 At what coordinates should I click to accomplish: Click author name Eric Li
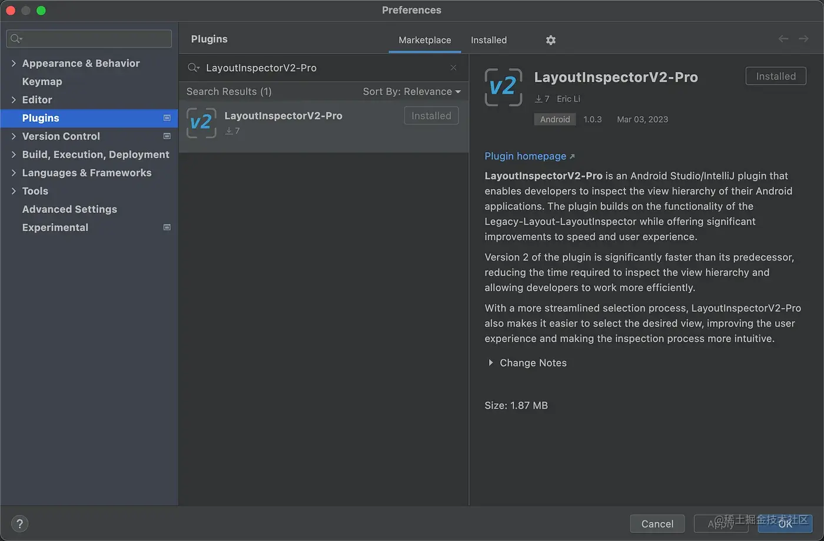point(569,99)
